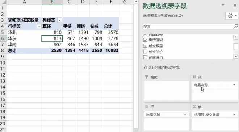Click the cell with value 3778
239x132 pixels.
pos(111,38)
